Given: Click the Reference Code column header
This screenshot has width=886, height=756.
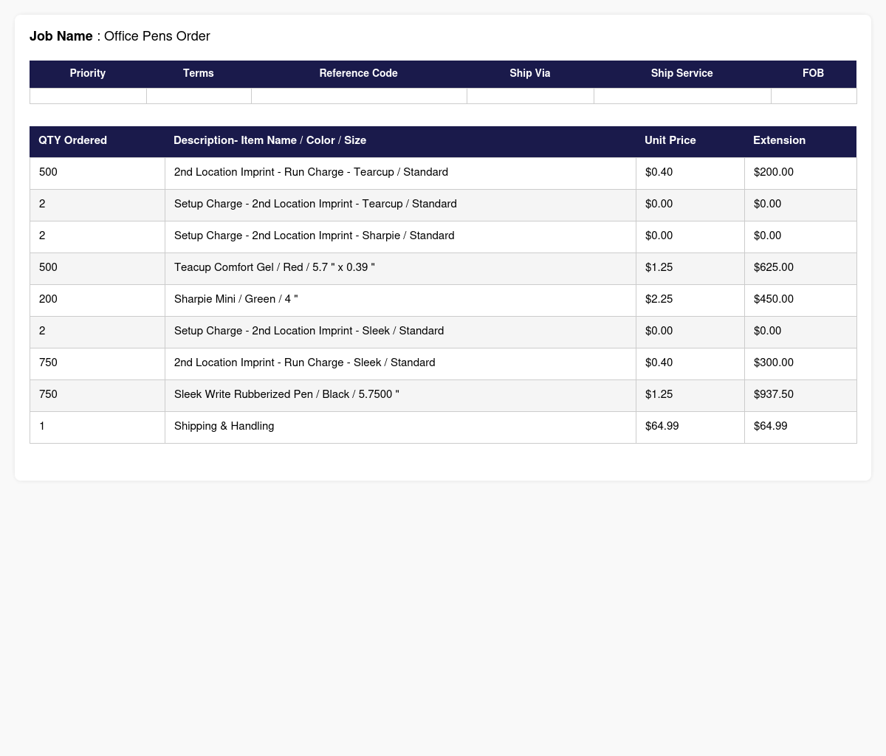Looking at the screenshot, I should [359, 74].
